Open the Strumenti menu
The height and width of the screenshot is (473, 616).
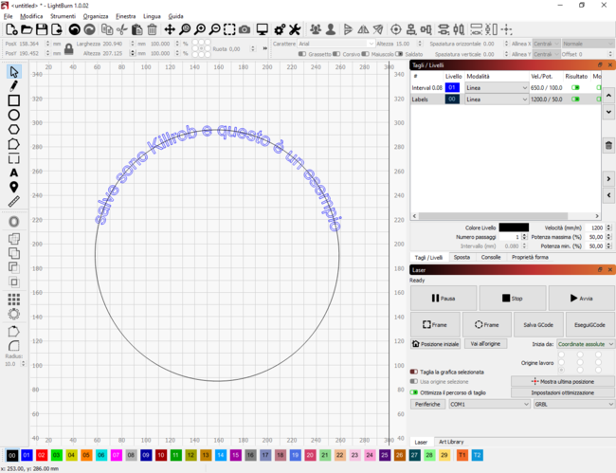coord(63,16)
